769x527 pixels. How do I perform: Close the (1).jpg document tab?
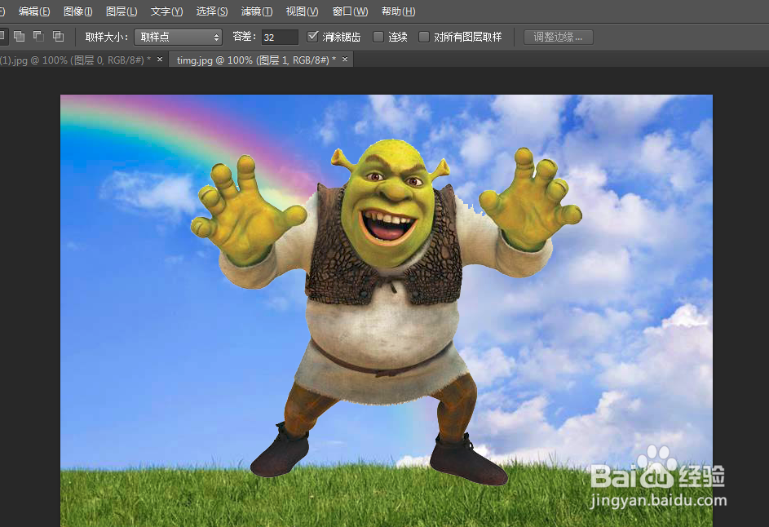pyautogui.click(x=159, y=60)
